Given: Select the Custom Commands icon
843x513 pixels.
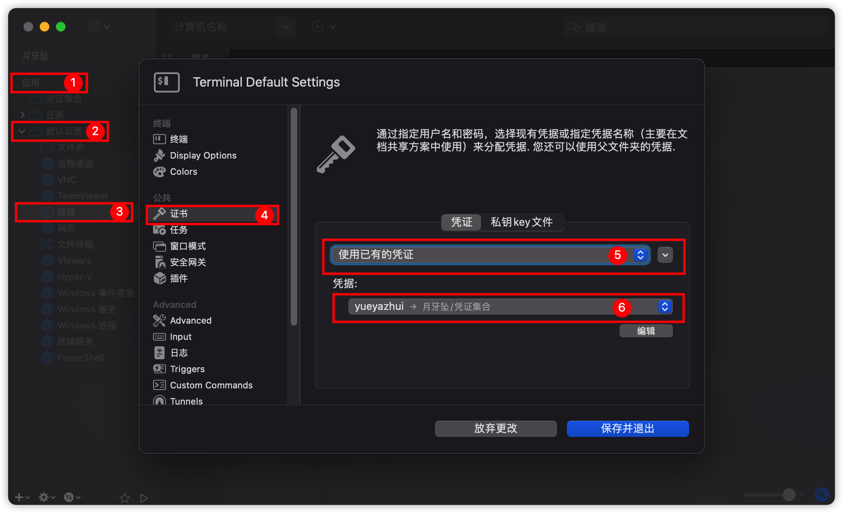Looking at the screenshot, I should coord(159,385).
